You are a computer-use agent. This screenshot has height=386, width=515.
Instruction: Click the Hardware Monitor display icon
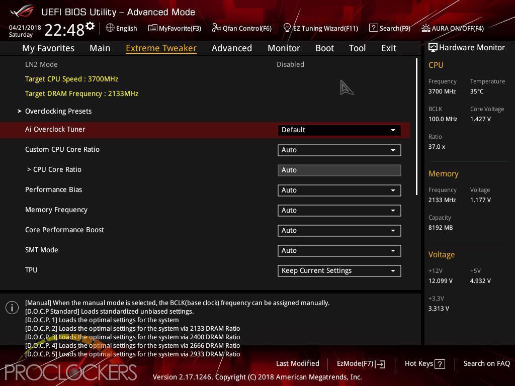coord(433,47)
